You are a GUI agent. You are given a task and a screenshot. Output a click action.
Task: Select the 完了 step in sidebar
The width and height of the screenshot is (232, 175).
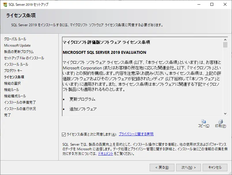click(7, 115)
